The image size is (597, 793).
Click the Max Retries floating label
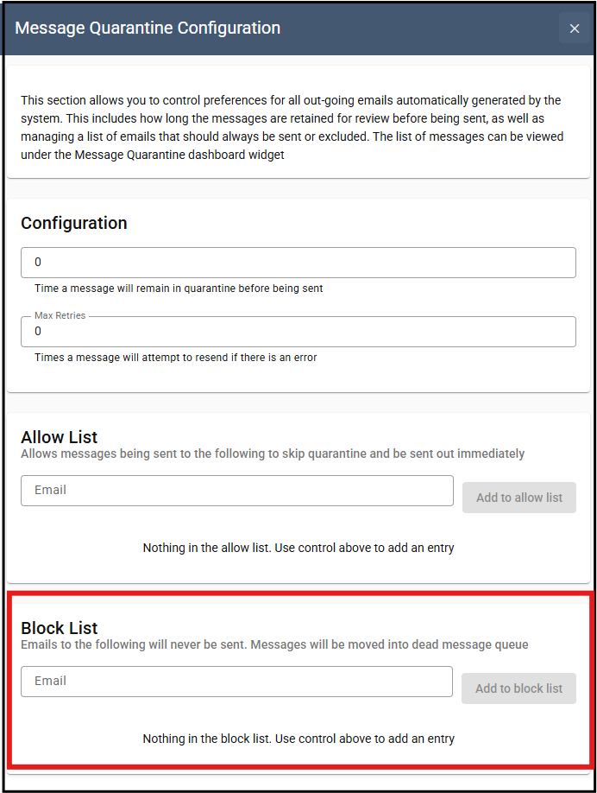pos(60,316)
